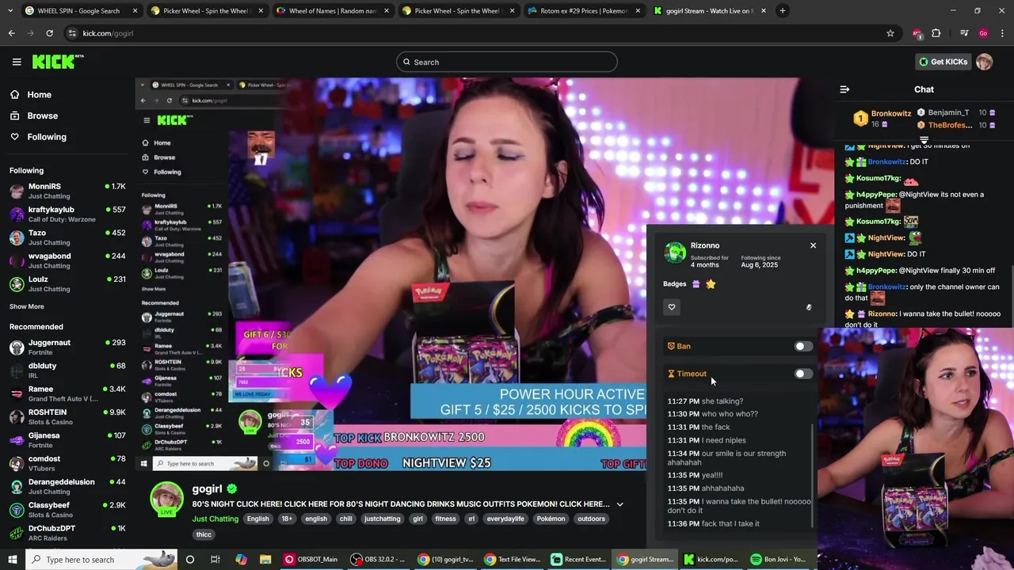Open the Kick hamburger sidebar menu

(x=17, y=62)
